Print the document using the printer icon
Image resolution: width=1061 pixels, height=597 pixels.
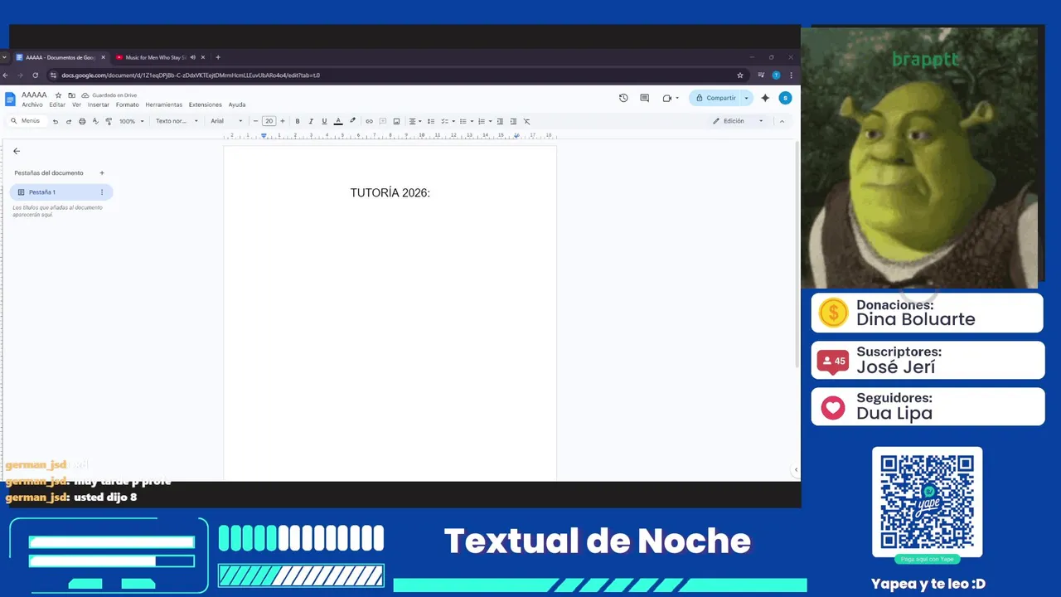82,121
